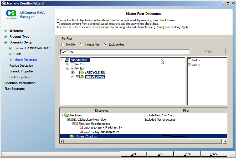Select the F:/huara02backup row
This screenshot has width=236, height=158.
coord(143,136)
